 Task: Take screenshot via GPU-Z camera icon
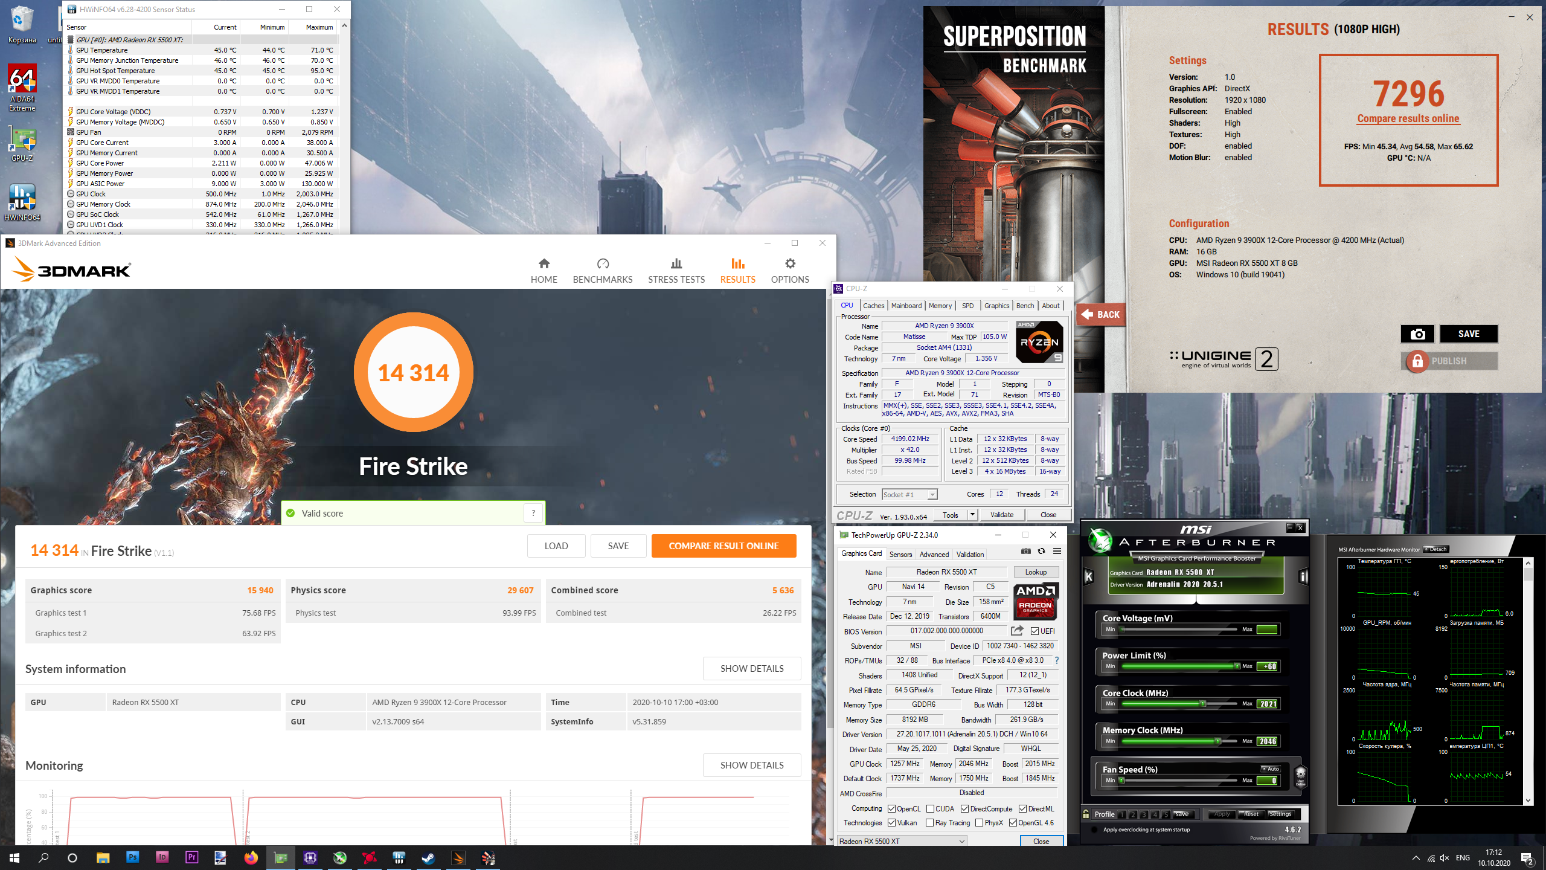tap(1025, 551)
